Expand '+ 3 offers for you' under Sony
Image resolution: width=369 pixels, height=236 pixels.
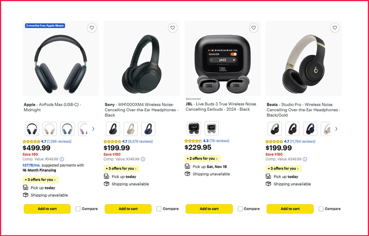[x=121, y=168]
